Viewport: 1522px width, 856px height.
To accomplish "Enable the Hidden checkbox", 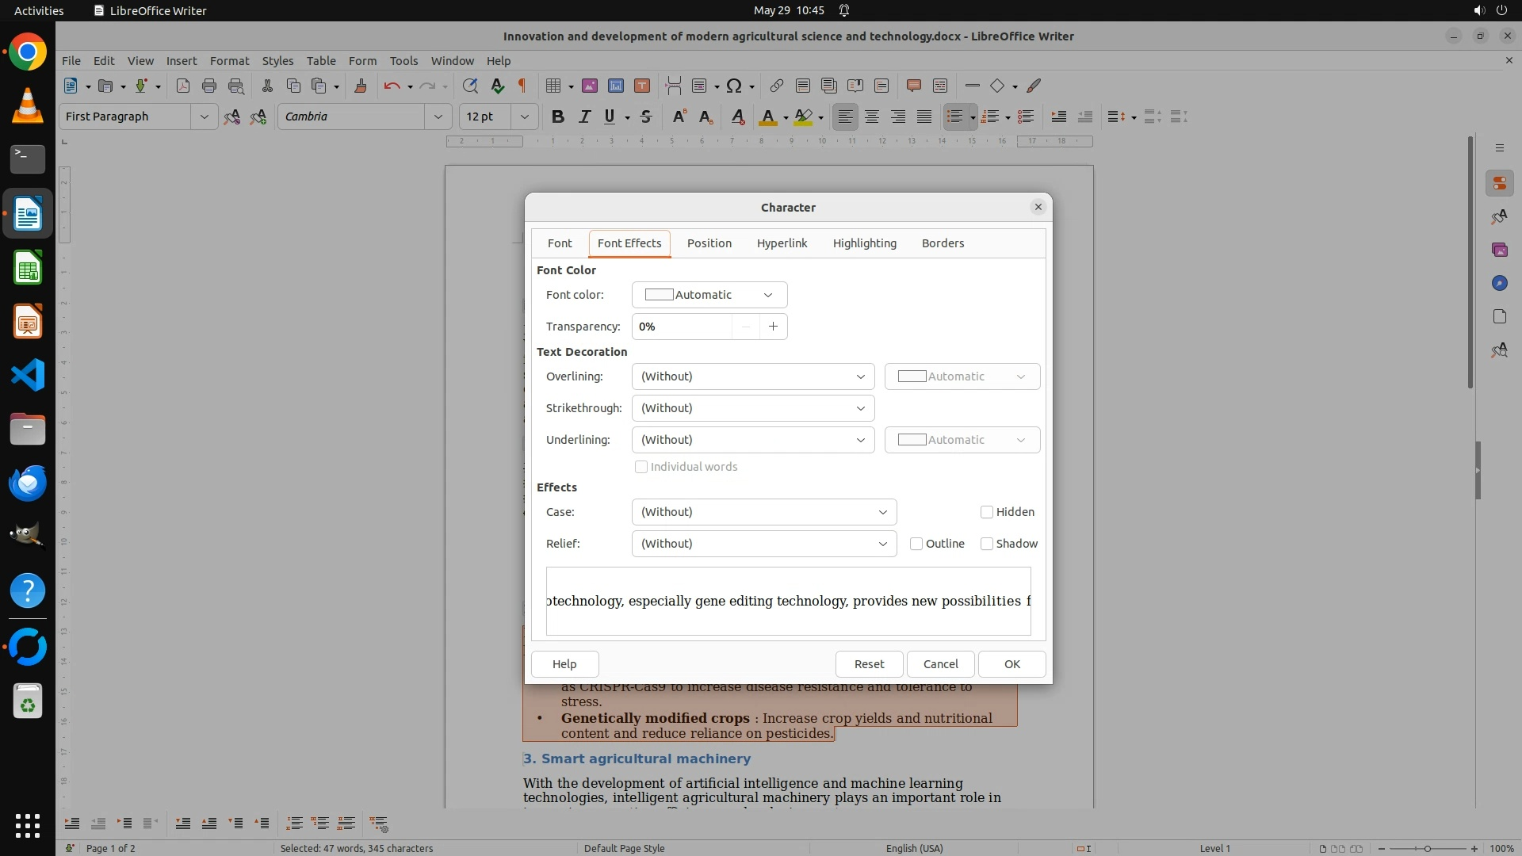I will (987, 512).
